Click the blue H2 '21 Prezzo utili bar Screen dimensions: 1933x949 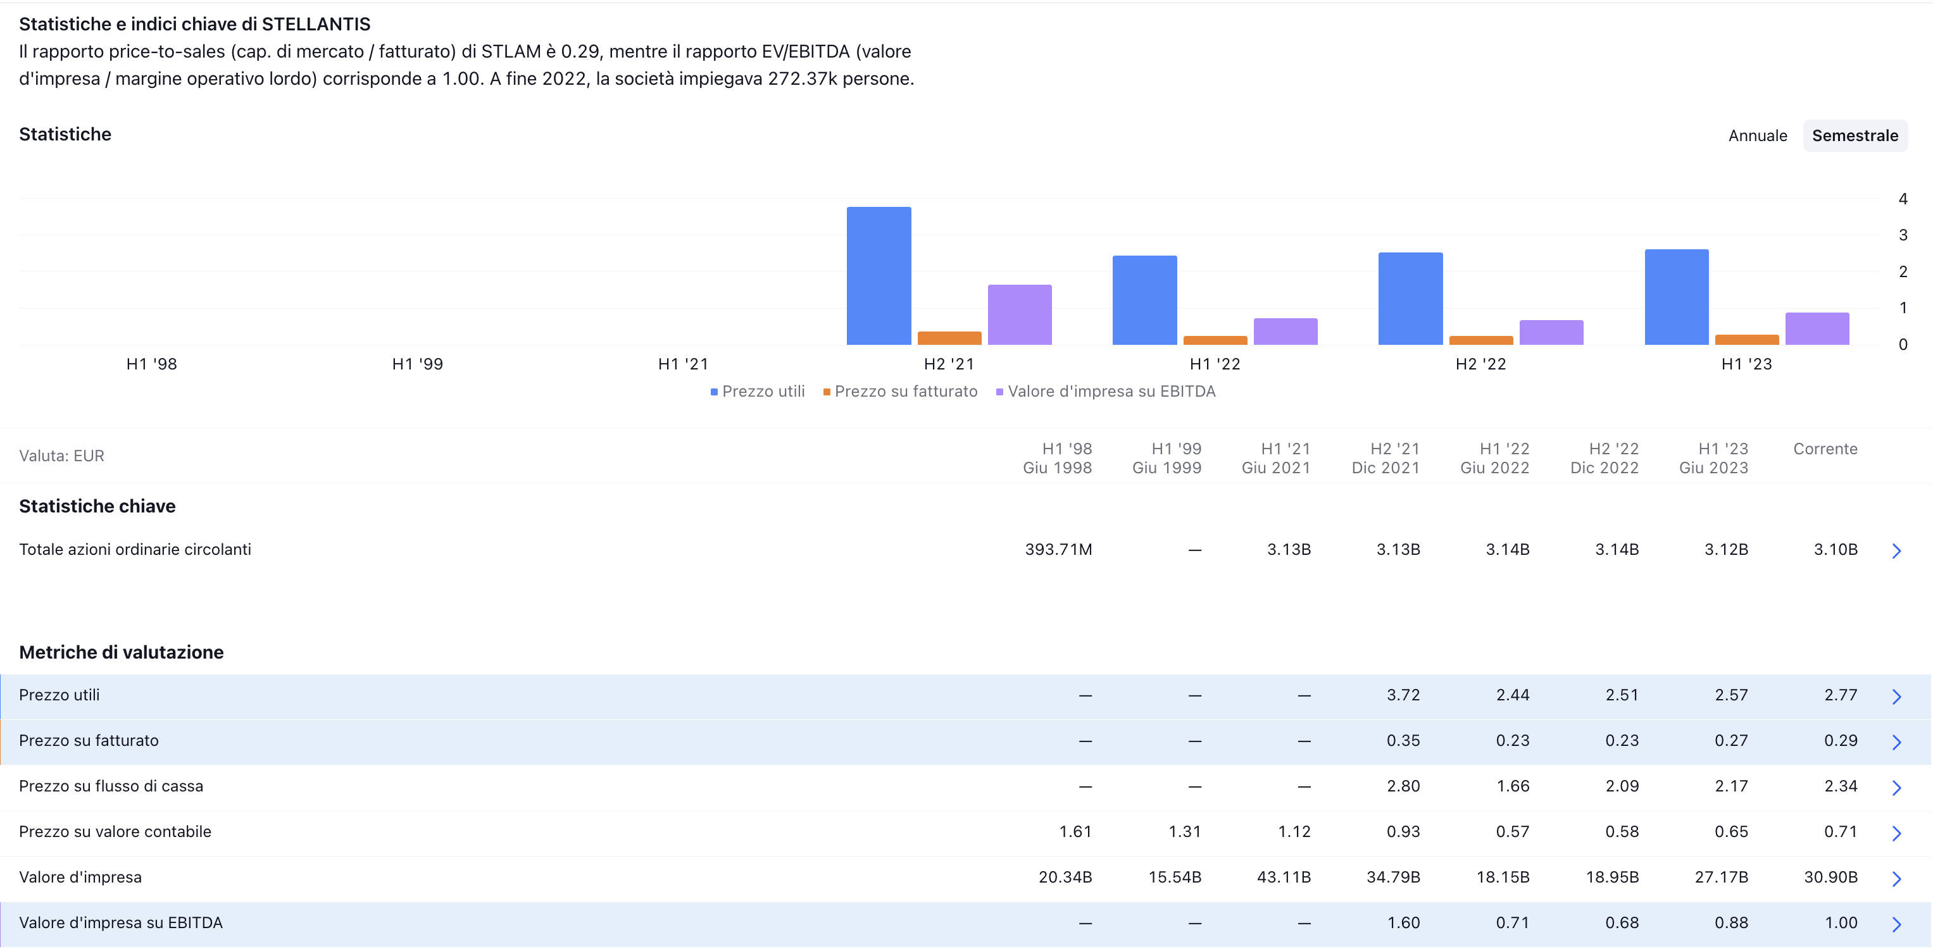879,276
